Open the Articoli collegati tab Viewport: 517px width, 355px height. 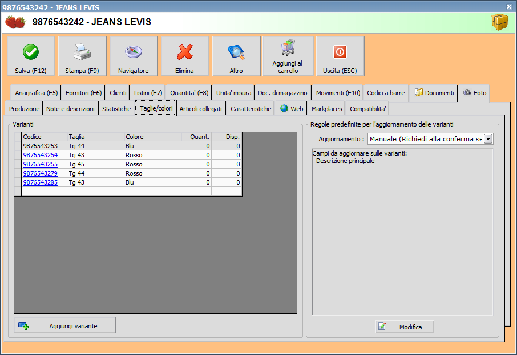tap(200, 109)
